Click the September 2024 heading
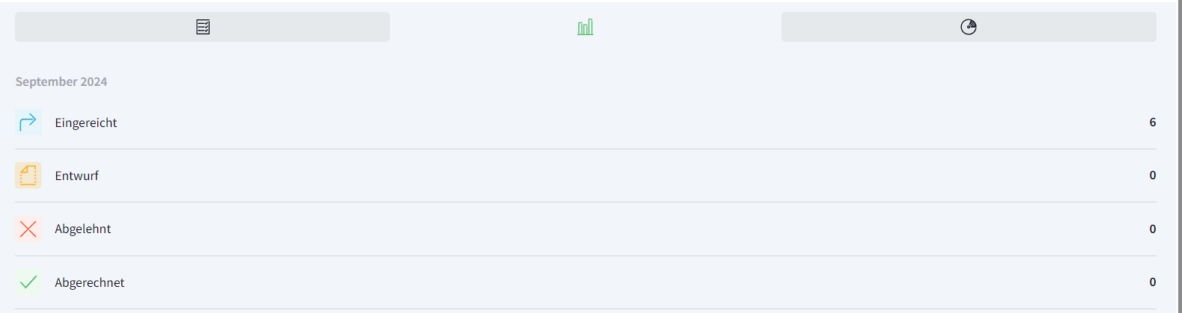Screen dimensions: 1182x313 [61, 81]
